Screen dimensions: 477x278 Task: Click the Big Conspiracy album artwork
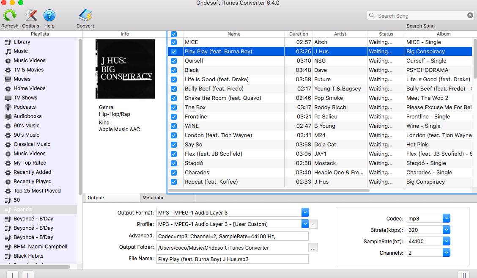(125, 69)
